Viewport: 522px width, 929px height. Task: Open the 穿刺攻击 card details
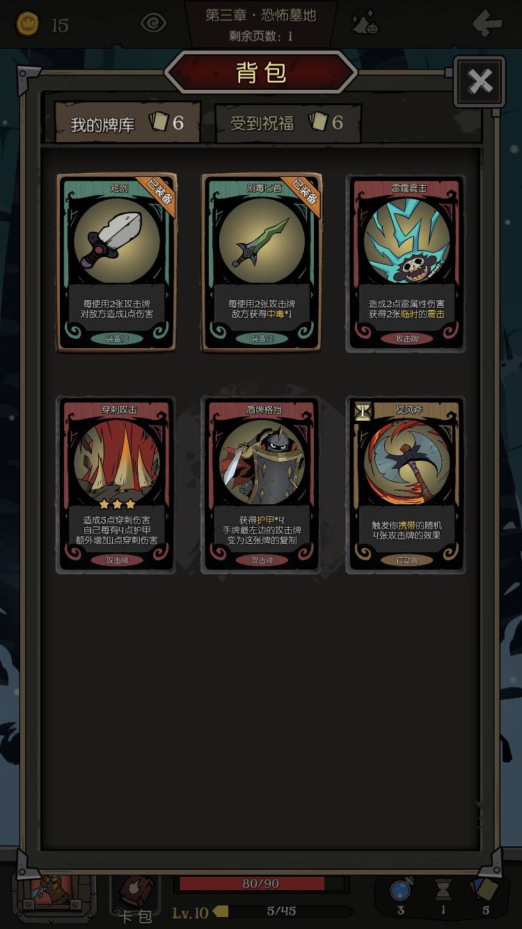(116, 485)
